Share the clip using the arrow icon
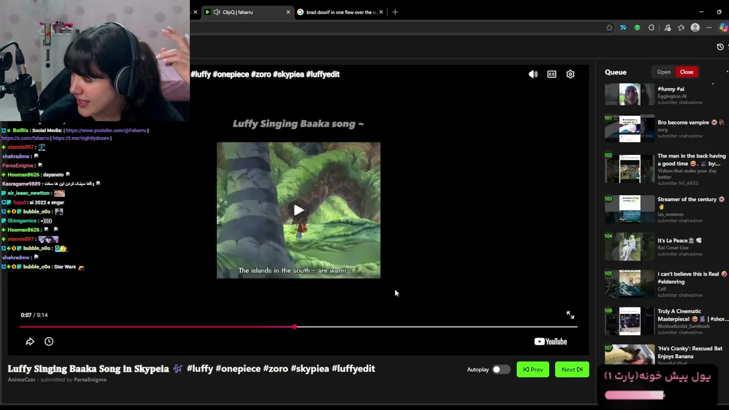The image size is (729, 410). coord(30,342)
